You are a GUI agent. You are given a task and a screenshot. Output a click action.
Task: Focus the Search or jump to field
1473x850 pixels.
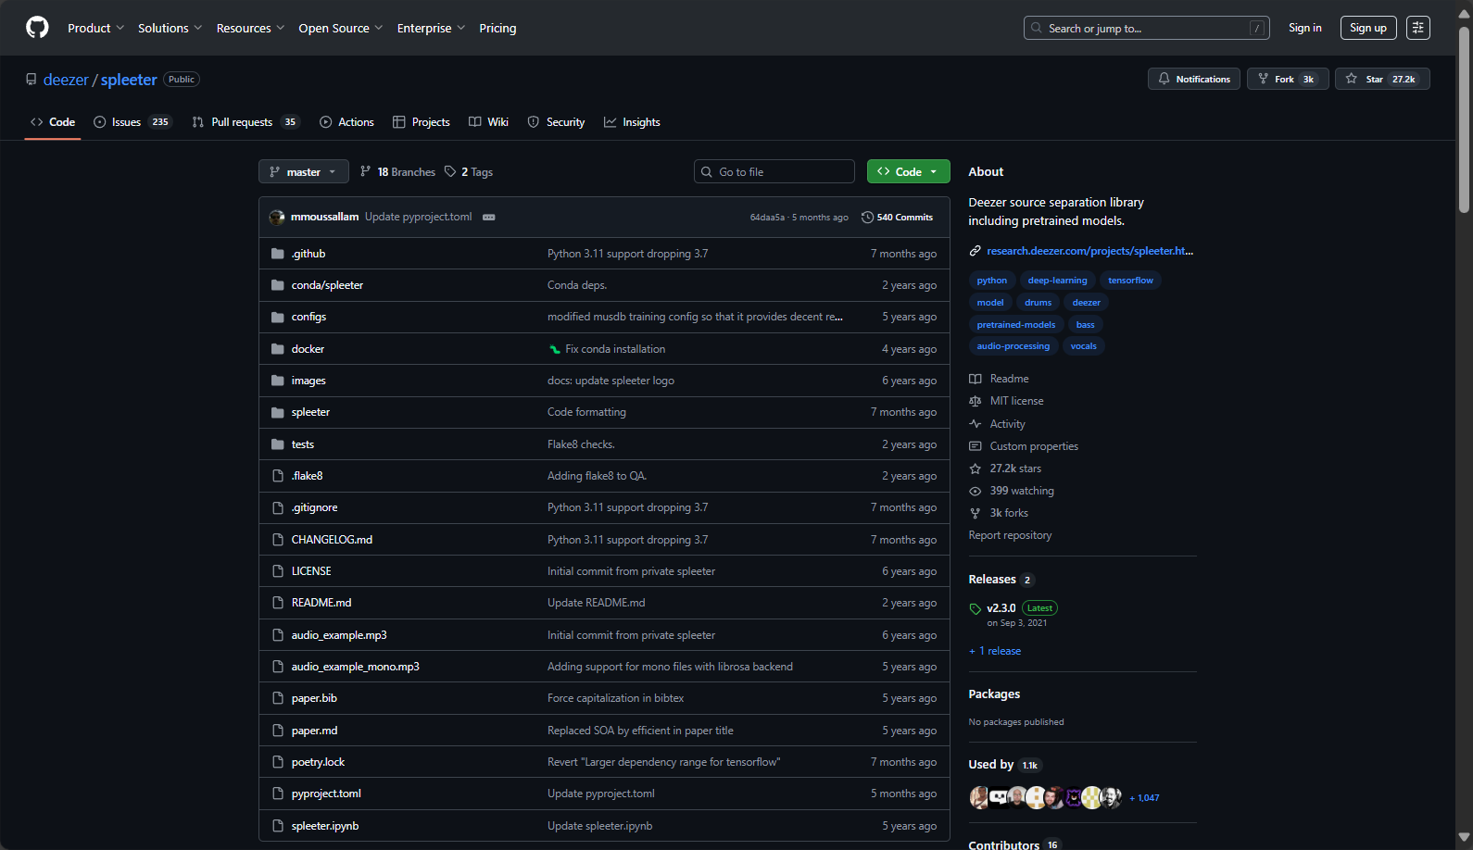1146,28
